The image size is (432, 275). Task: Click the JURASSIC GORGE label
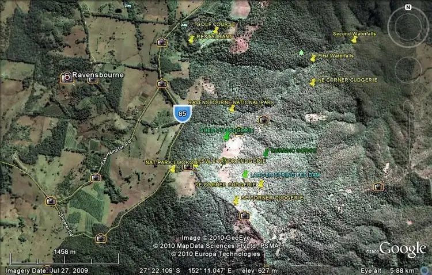(294, 151)
